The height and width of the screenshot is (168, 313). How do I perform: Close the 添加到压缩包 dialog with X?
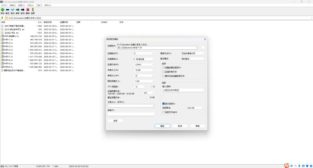click(x=205, y=39)
